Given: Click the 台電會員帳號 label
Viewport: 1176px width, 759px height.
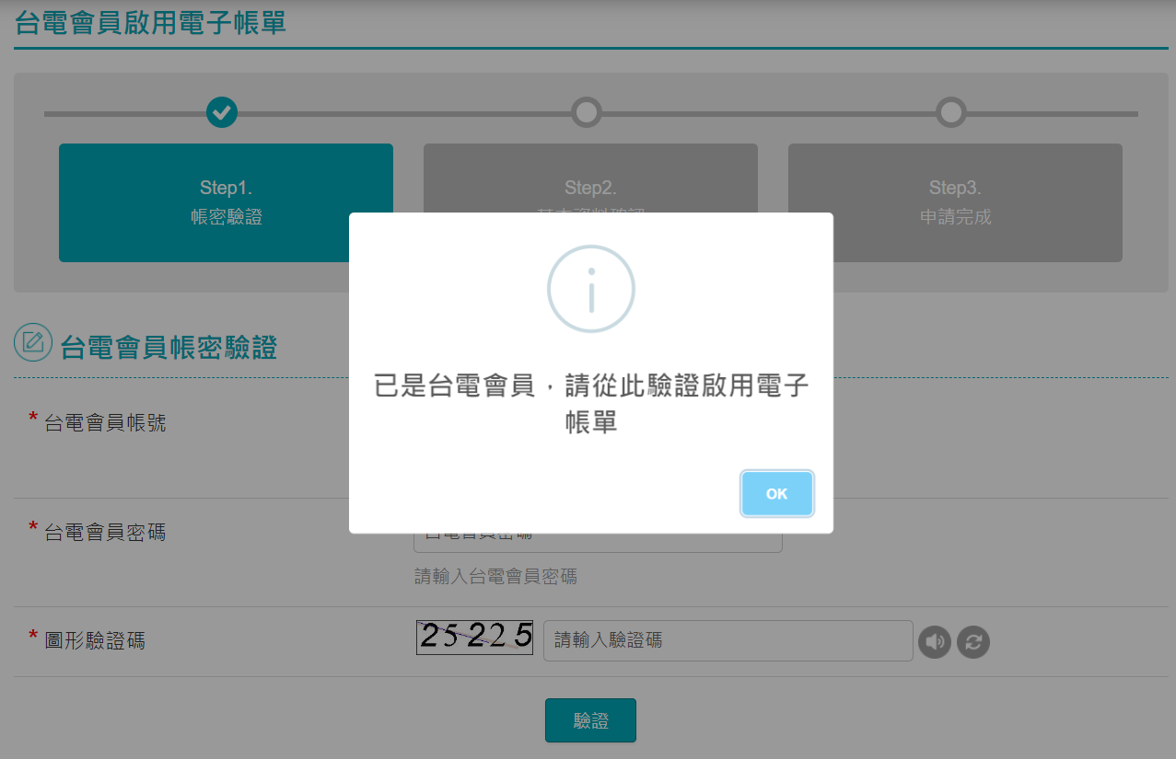Looking at the screenshot, I should 105,423.
